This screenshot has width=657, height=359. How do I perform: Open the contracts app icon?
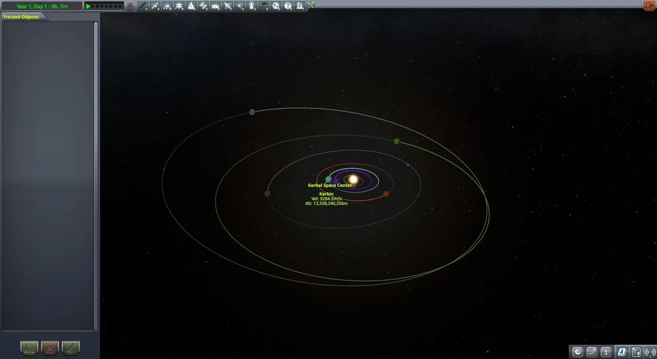tap(636, 352)
